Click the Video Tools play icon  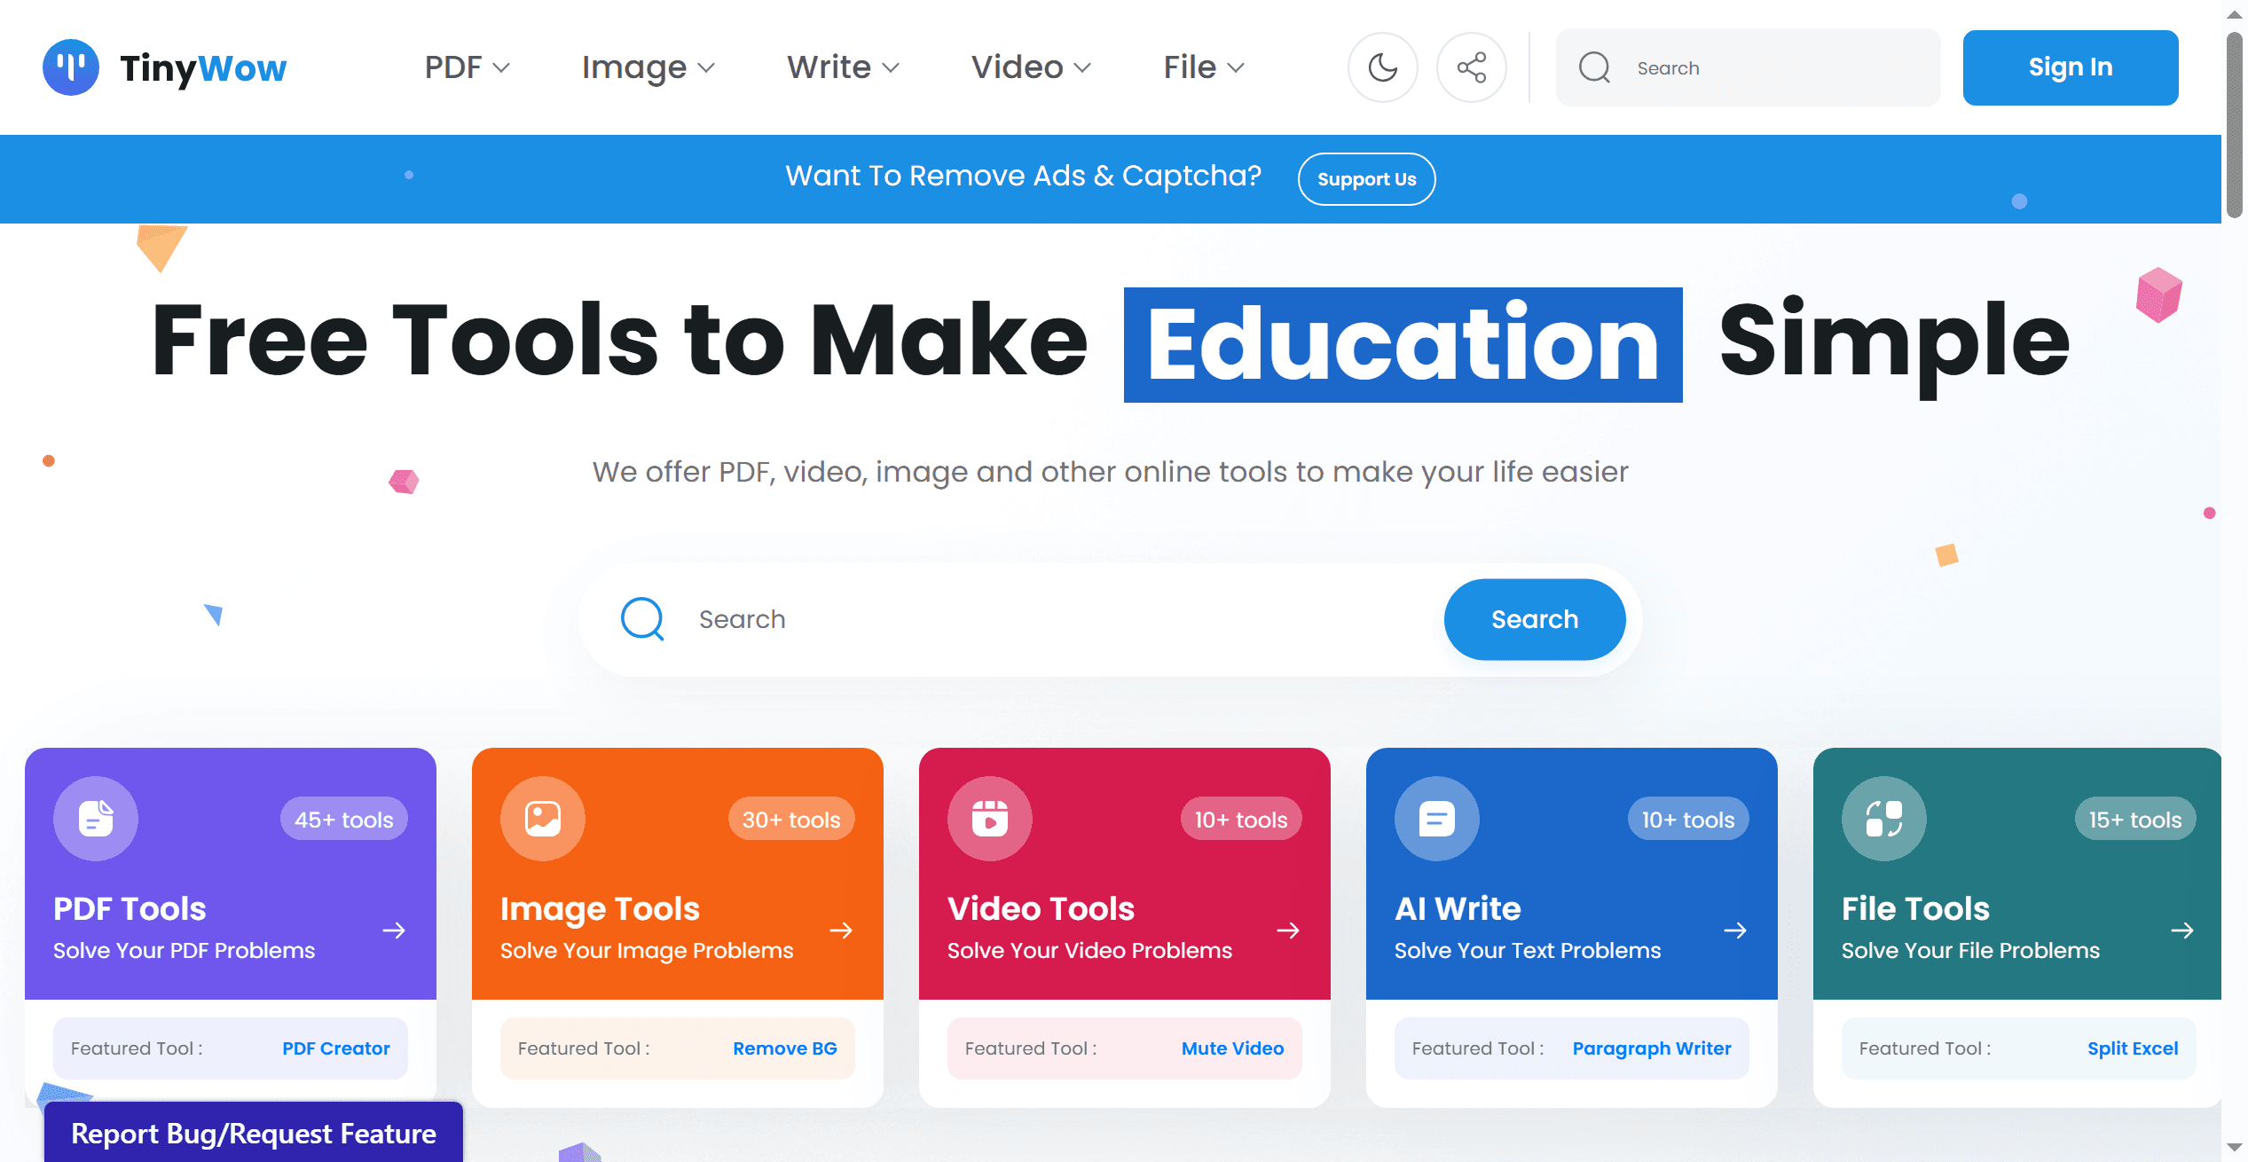click(x=989, y=818)
